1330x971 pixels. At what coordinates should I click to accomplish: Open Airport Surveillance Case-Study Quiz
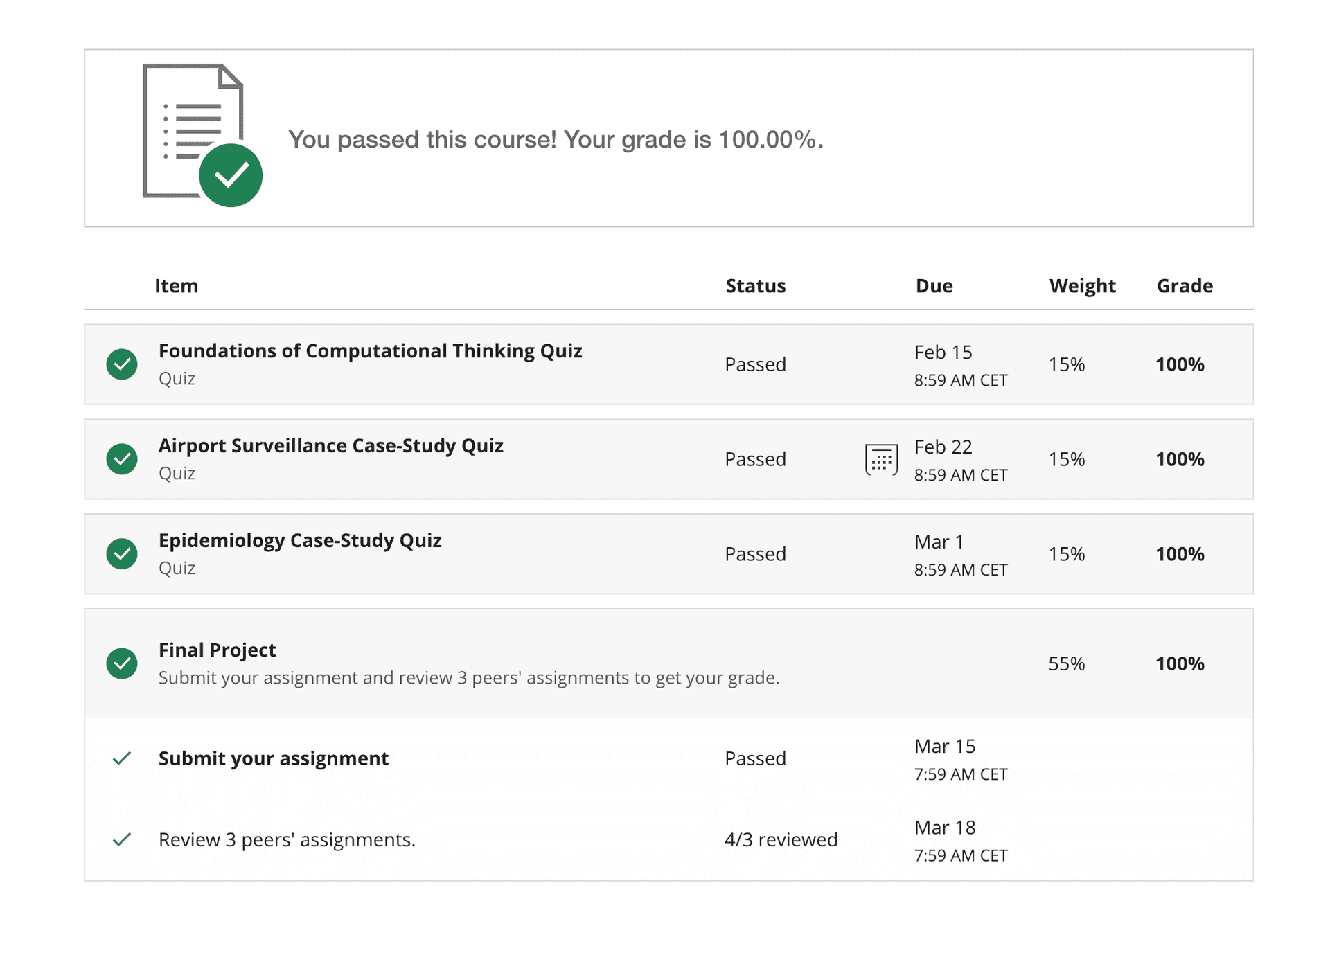click(330, 446)
